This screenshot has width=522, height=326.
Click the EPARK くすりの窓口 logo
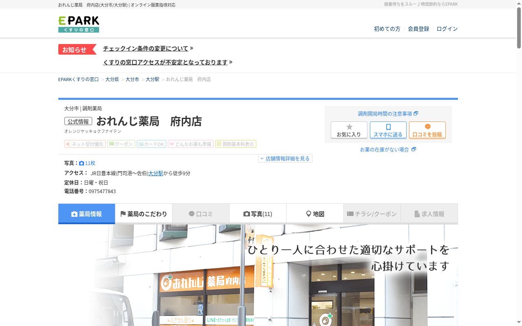tap(79, 24)
